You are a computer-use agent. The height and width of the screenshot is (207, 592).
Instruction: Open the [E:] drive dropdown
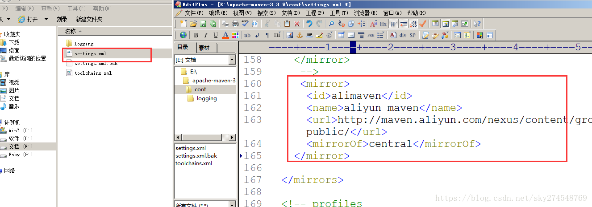(232, 60)
